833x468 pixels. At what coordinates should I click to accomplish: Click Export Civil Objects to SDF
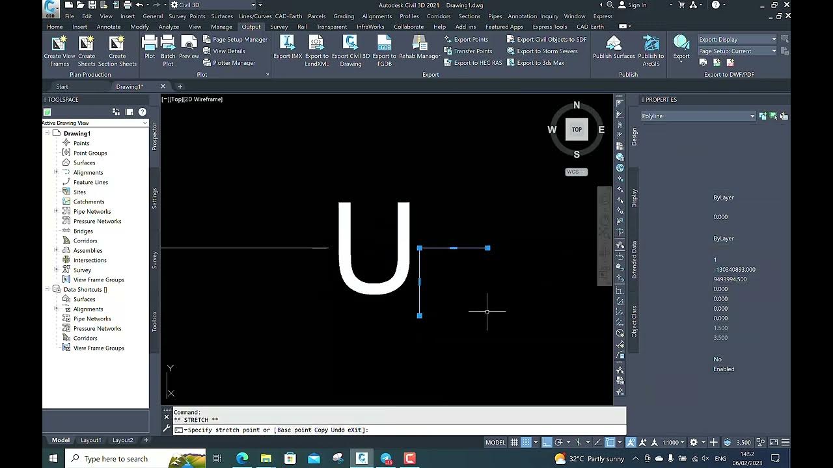(547, 40)
